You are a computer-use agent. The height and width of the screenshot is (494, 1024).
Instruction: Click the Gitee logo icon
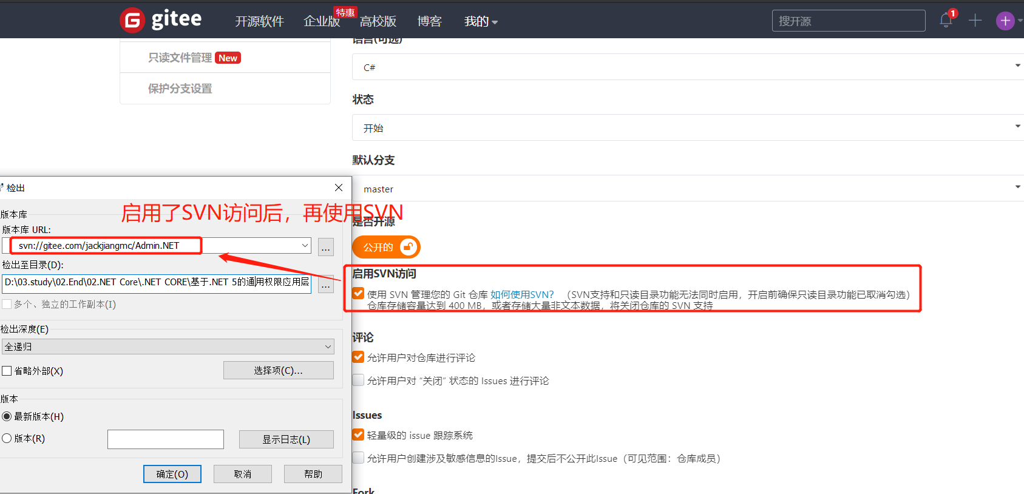[x=132, y=21]
